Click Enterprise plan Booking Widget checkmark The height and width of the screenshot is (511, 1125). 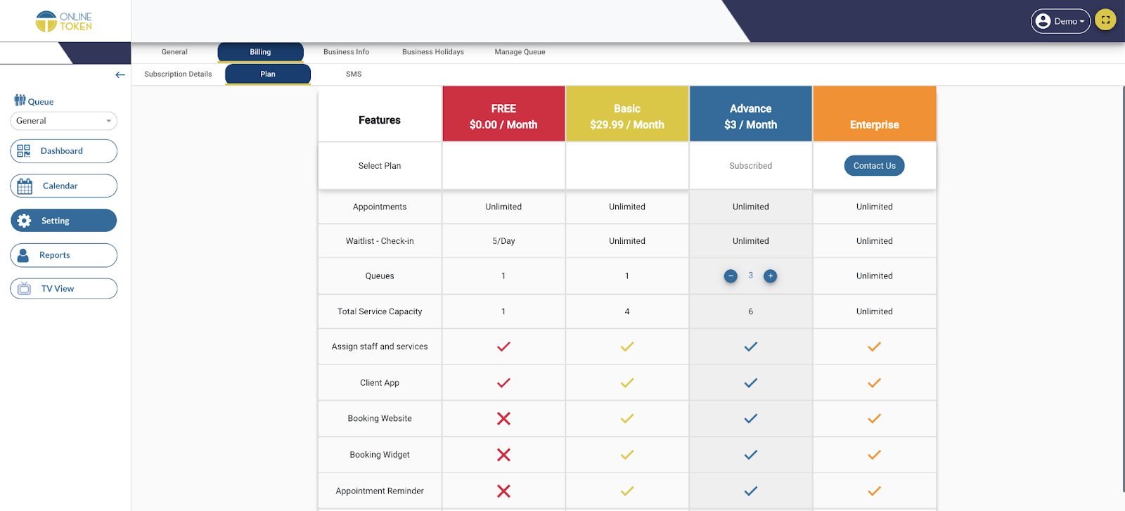point(875,455)
